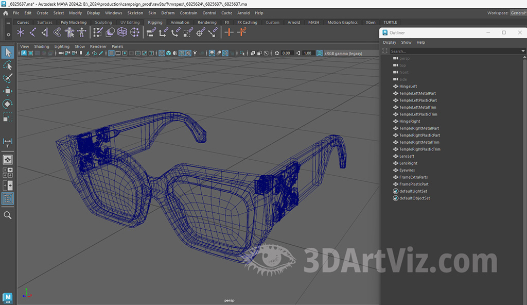The height and width of the screenshot is (305, 527).
Task: Open the Lattice deformer shelf icon
Action: click(x=122, y=32)
